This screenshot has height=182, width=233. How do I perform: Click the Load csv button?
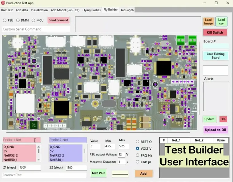pyautogui.click(x=221, y=22)
